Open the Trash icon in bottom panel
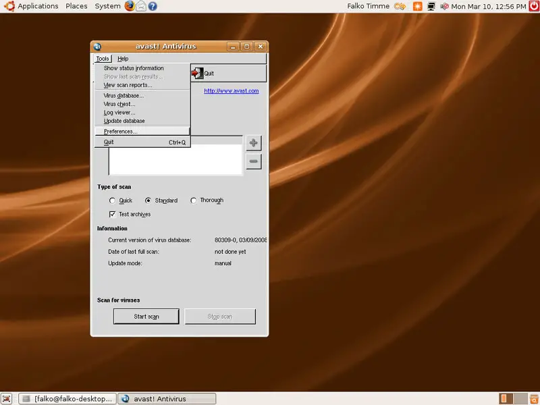This screenshot has height=405, width=540. (x=535, y=398)
